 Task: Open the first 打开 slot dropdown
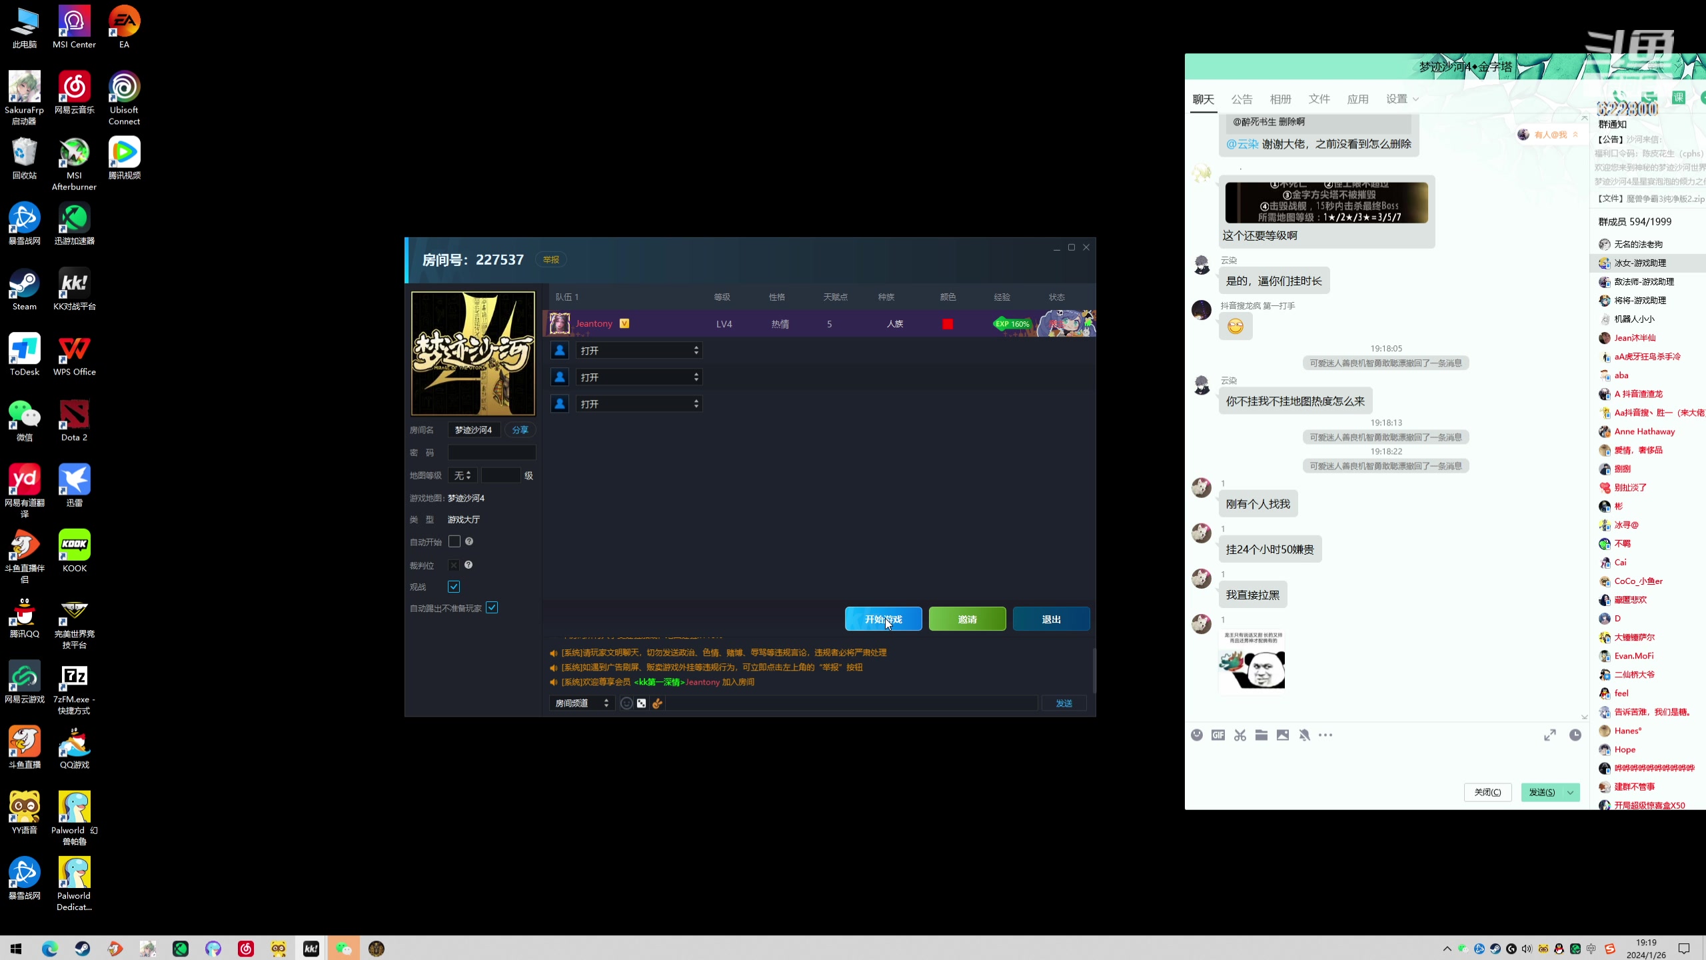(x=639, y=350)
